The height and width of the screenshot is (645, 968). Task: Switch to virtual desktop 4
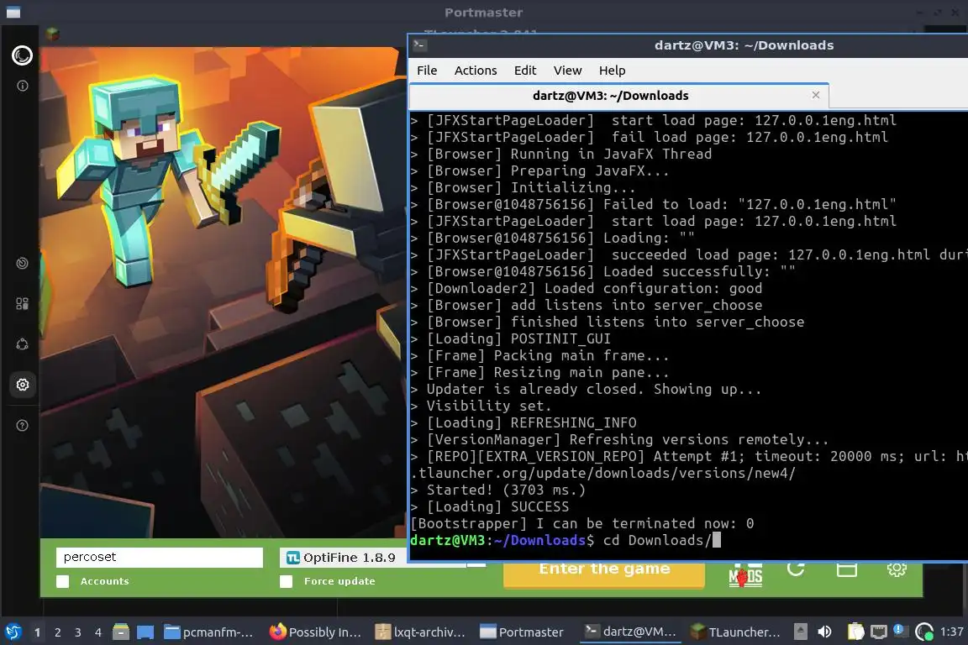98,632
